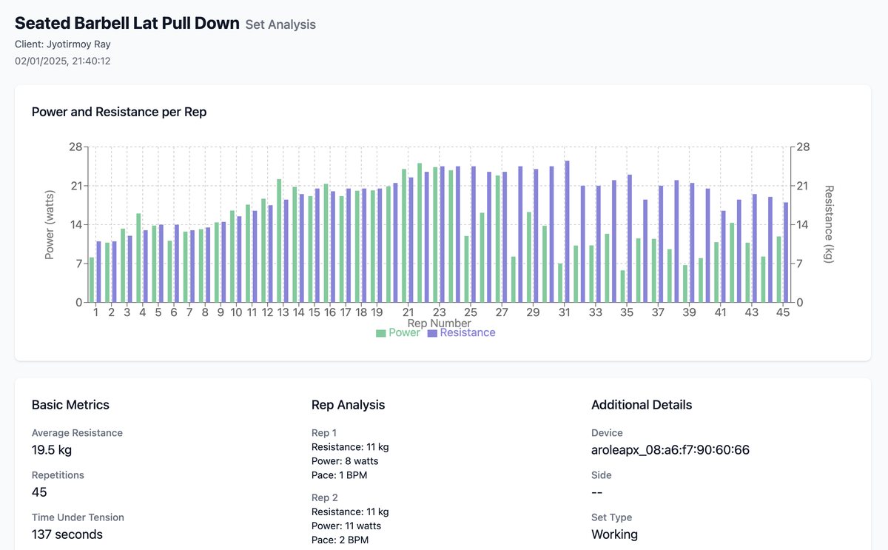Click x-axis tick label '13'
The width and height of the screenshot is (888, 550).
coord(283,313)
